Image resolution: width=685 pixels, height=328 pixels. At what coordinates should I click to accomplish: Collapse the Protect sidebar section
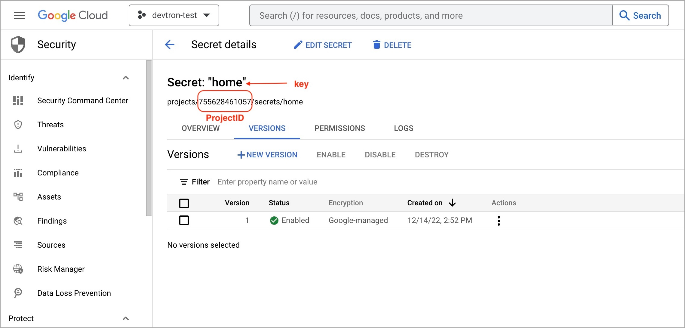click(x=126, y=318)
